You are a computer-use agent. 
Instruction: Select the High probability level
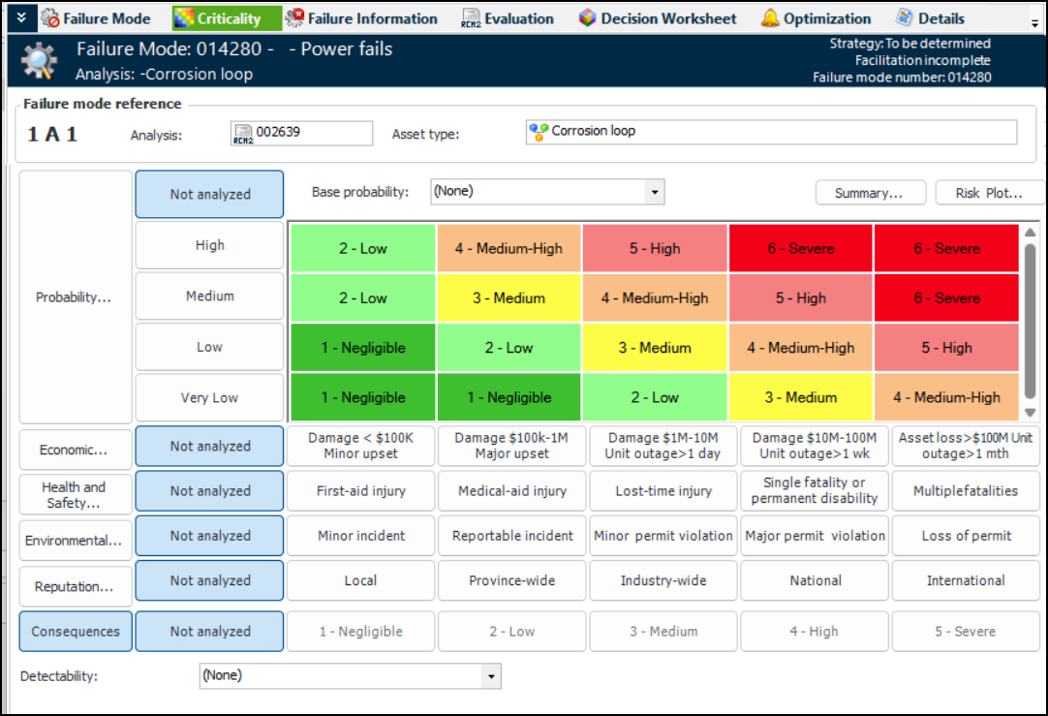(x=209, y=246)
